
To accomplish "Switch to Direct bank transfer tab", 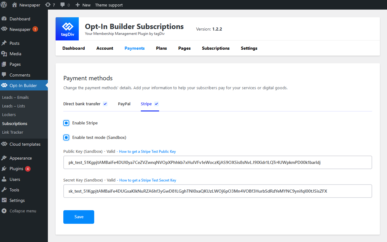I will point(82,104).
